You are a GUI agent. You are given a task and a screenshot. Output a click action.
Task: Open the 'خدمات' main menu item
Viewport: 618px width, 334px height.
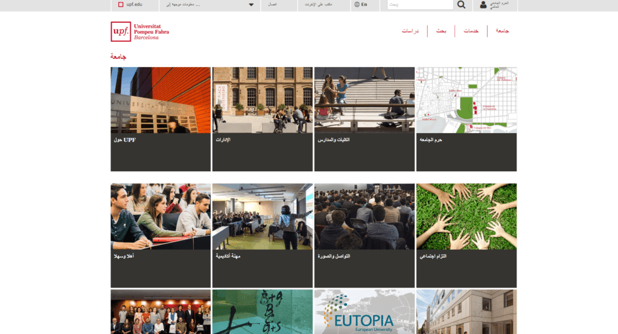click(x=471, y=31)
